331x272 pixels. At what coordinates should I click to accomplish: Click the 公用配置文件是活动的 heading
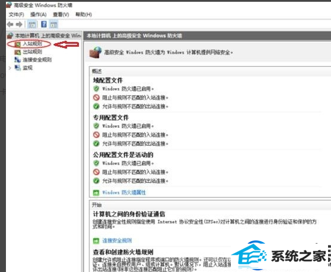123,154
